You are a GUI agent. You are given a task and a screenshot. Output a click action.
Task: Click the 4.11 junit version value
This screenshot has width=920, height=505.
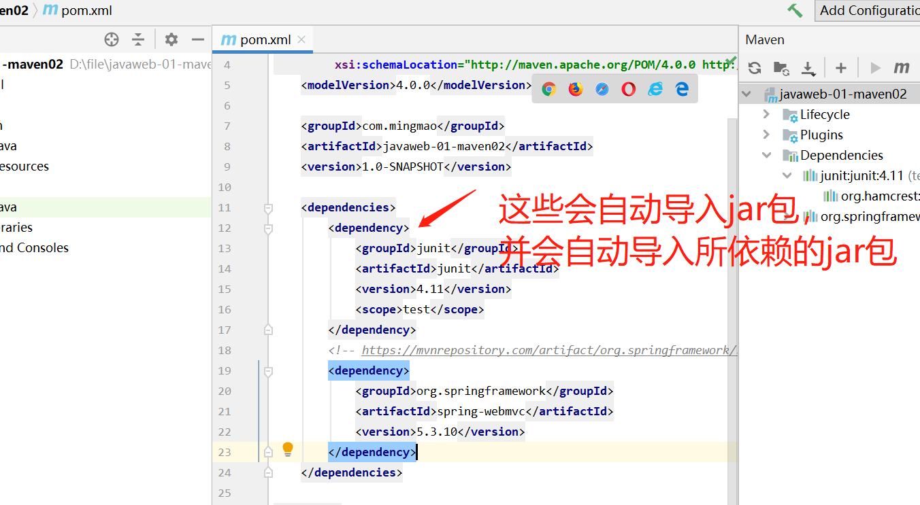(x=430, y=289)
